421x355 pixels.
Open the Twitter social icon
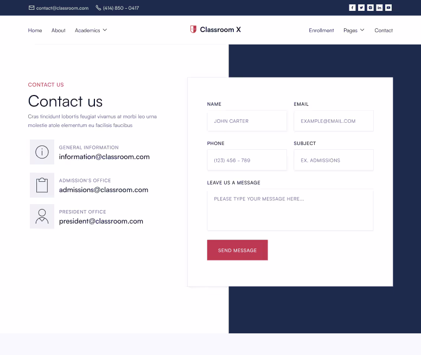[361, 8]
